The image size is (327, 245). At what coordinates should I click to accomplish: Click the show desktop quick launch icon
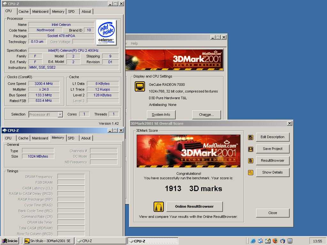[268, 241]
